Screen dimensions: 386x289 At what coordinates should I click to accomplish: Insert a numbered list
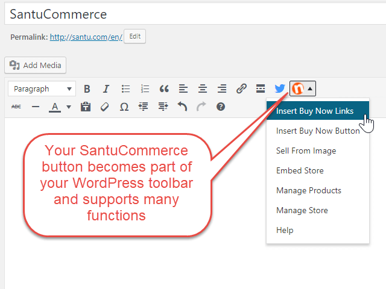pos(145,89)
